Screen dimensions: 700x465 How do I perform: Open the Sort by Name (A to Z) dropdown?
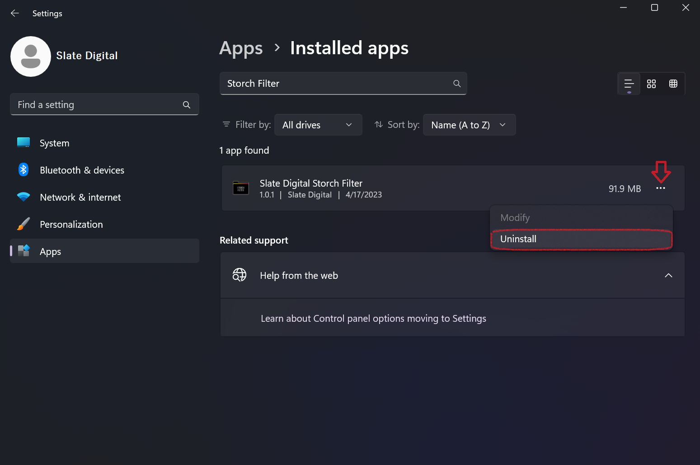pos(469,125)
